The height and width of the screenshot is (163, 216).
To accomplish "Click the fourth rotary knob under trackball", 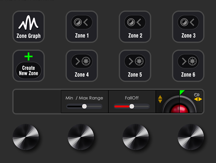I will [191, 137].
